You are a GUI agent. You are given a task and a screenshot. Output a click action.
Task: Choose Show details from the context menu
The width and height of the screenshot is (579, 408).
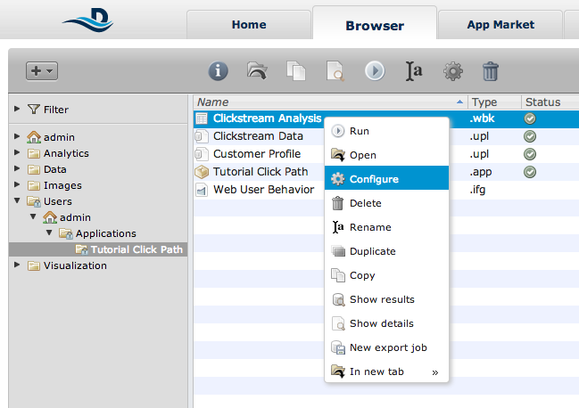point(386,323)
